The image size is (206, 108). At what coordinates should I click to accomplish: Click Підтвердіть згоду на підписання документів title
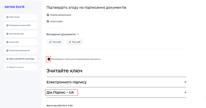pyautogui.click(x=86, y=8)
